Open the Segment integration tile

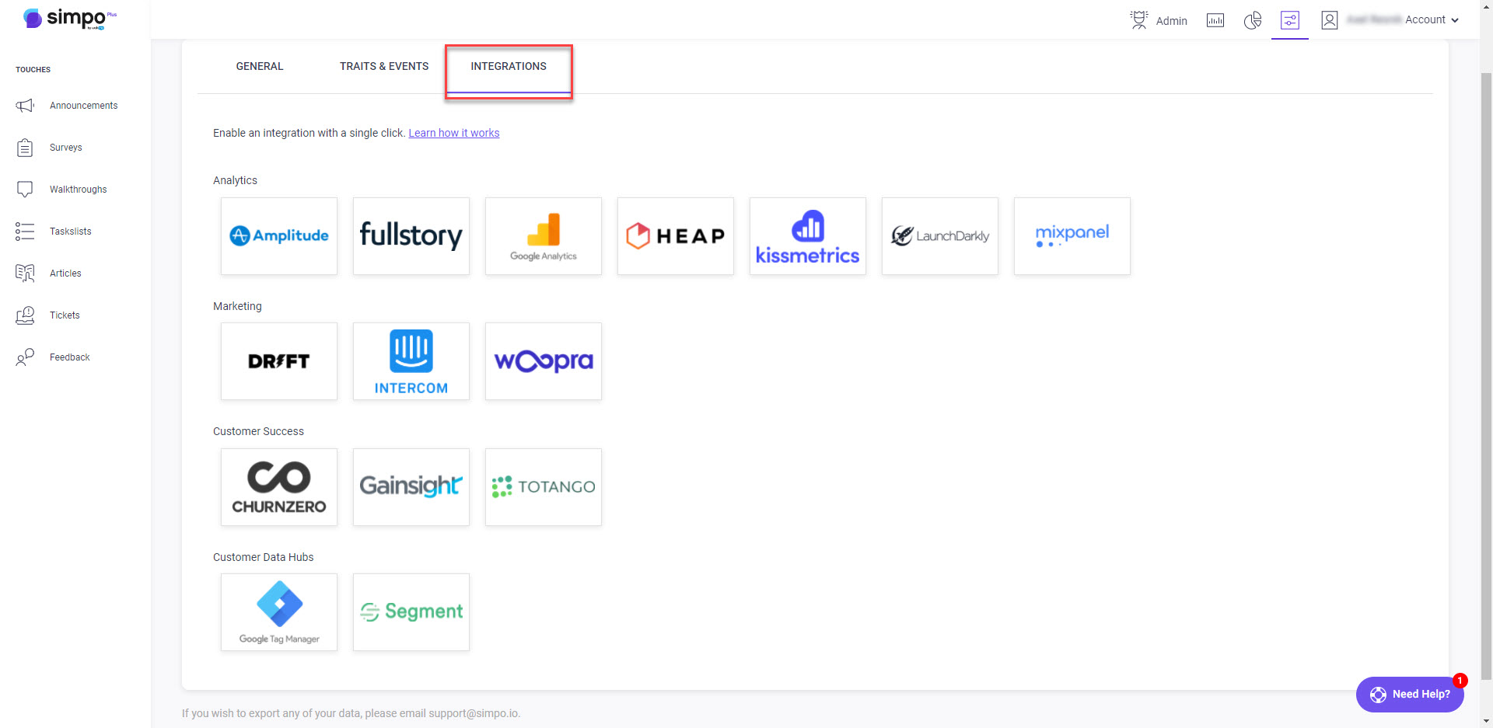tap(411, 612)
